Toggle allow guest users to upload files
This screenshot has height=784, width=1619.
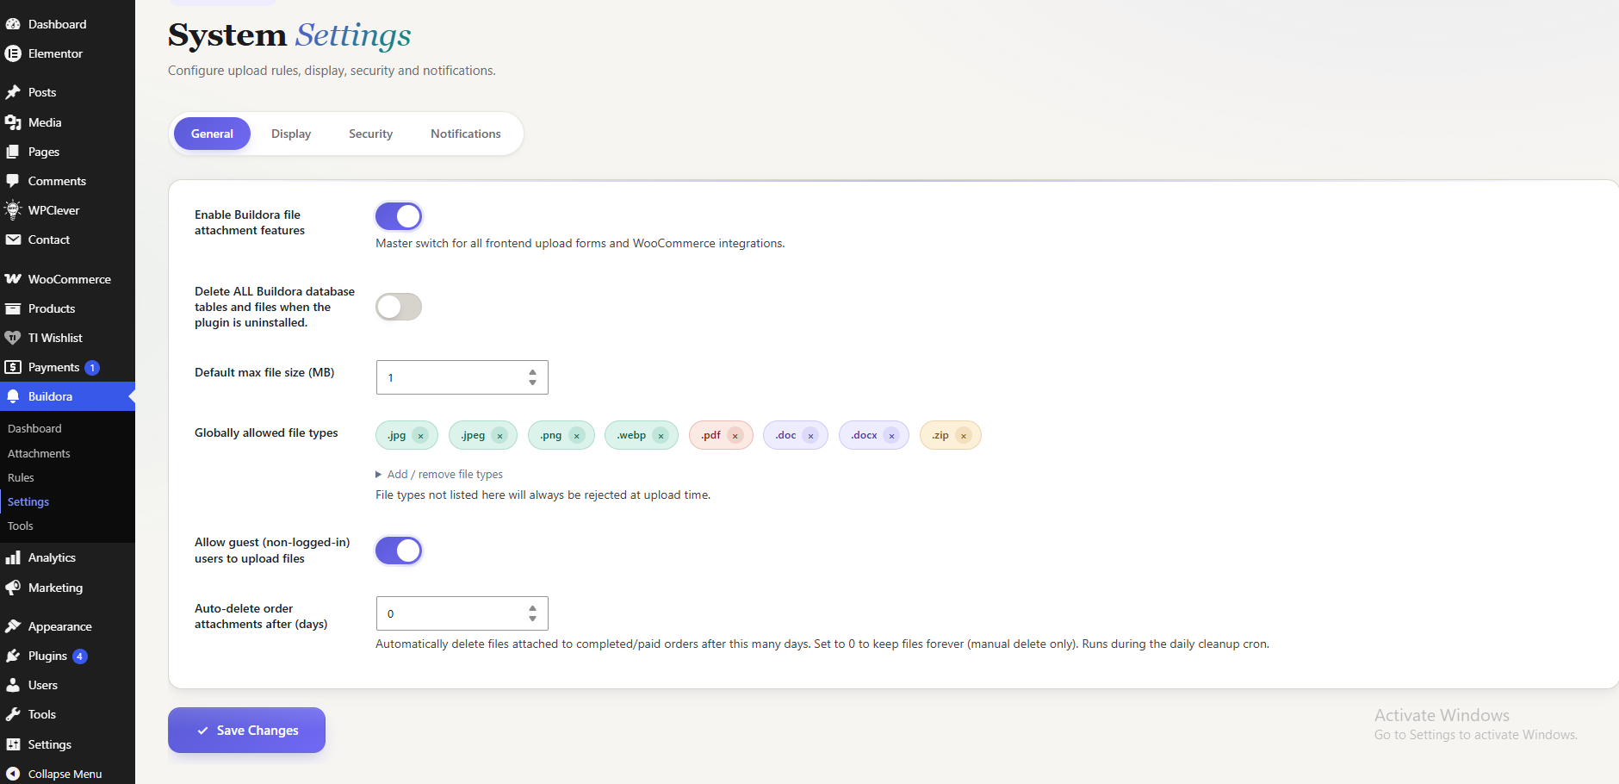pyautogui.click(x=399, y=551)
